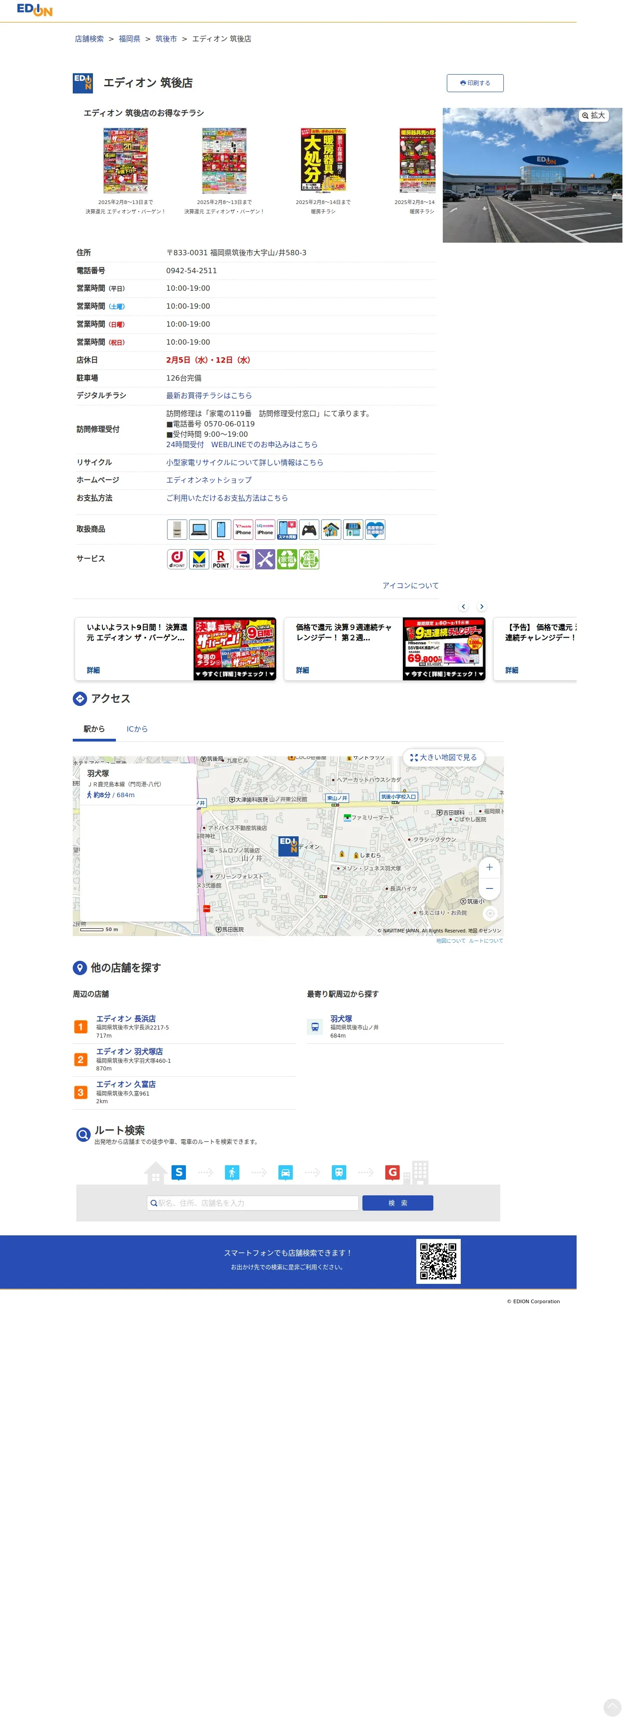This screenshot has height=1731, width=626.
Task: Click the scroll-to-top arrow icon
Action: (613, 1708)
